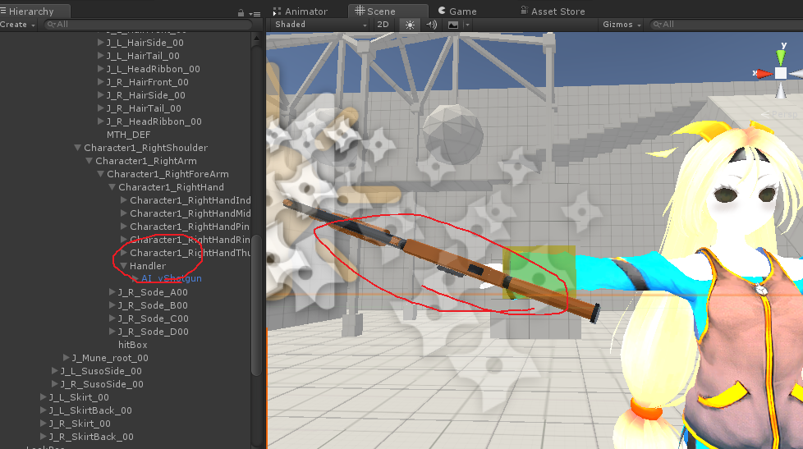Select J_L_SkirtBack_00 in Hierarchy
This screenshot has height=449, width=803.
tap(90, 410)
